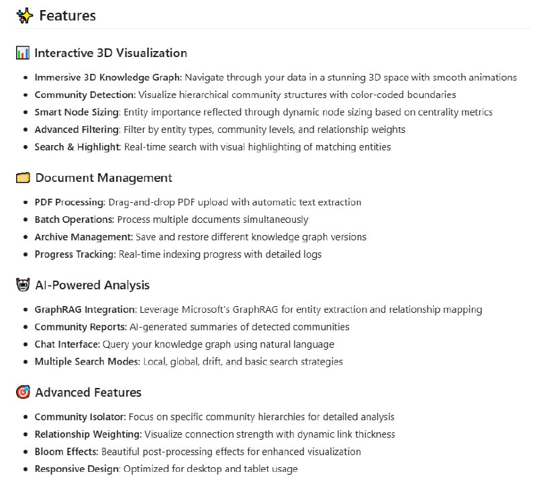Click the target emoji beside Advanced Features

(x=23, y=393)
